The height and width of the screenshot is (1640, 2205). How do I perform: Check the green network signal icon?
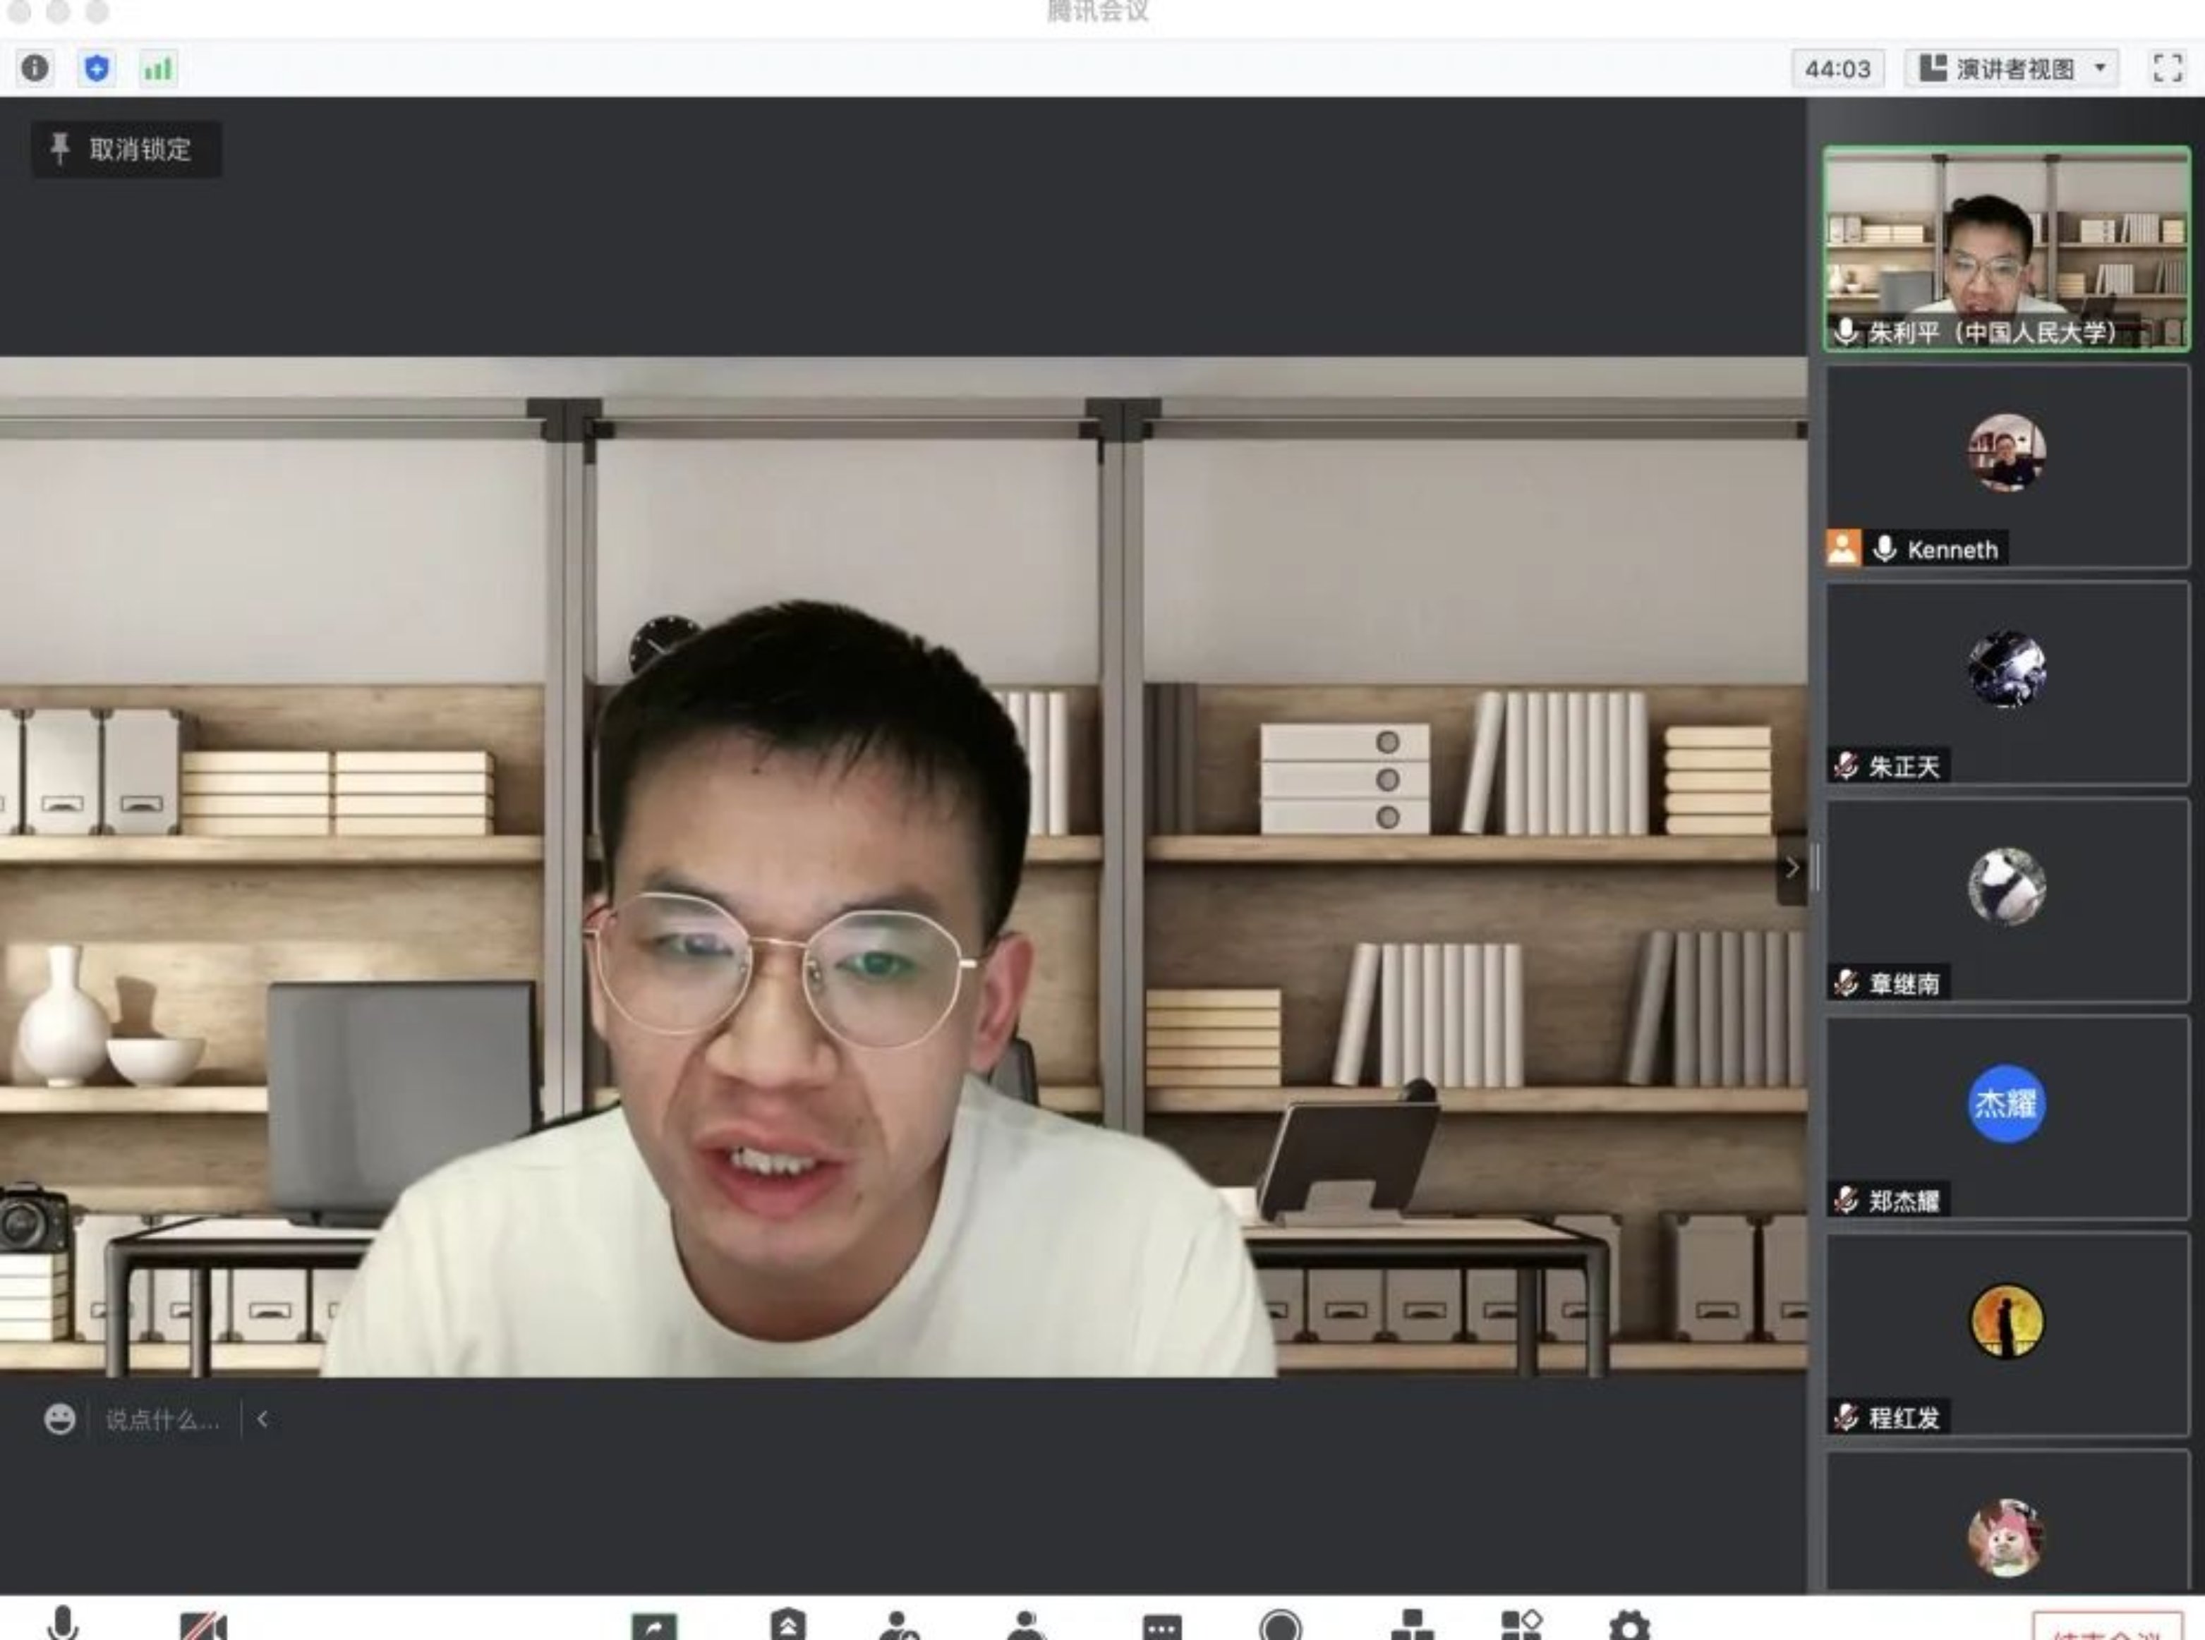tap(158, 68)
